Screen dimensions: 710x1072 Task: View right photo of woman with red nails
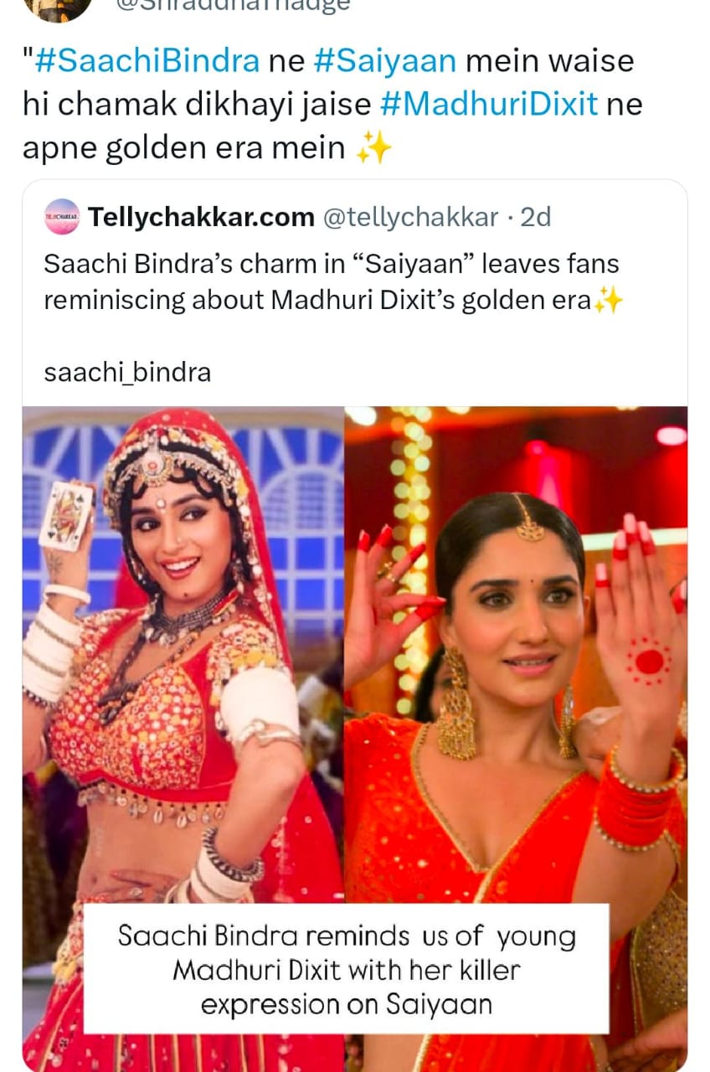516,739
